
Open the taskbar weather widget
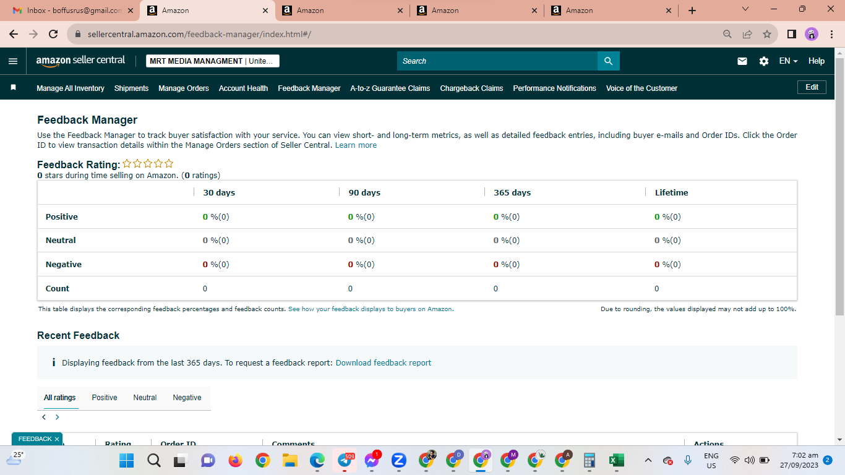click(15, 459)
